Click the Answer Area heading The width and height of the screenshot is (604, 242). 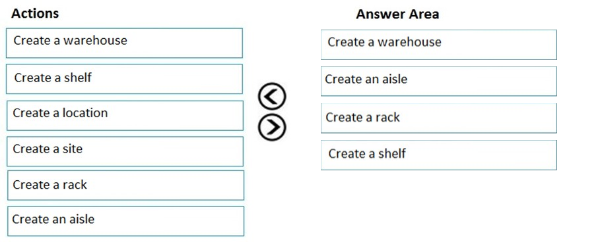tap(397, 14)
